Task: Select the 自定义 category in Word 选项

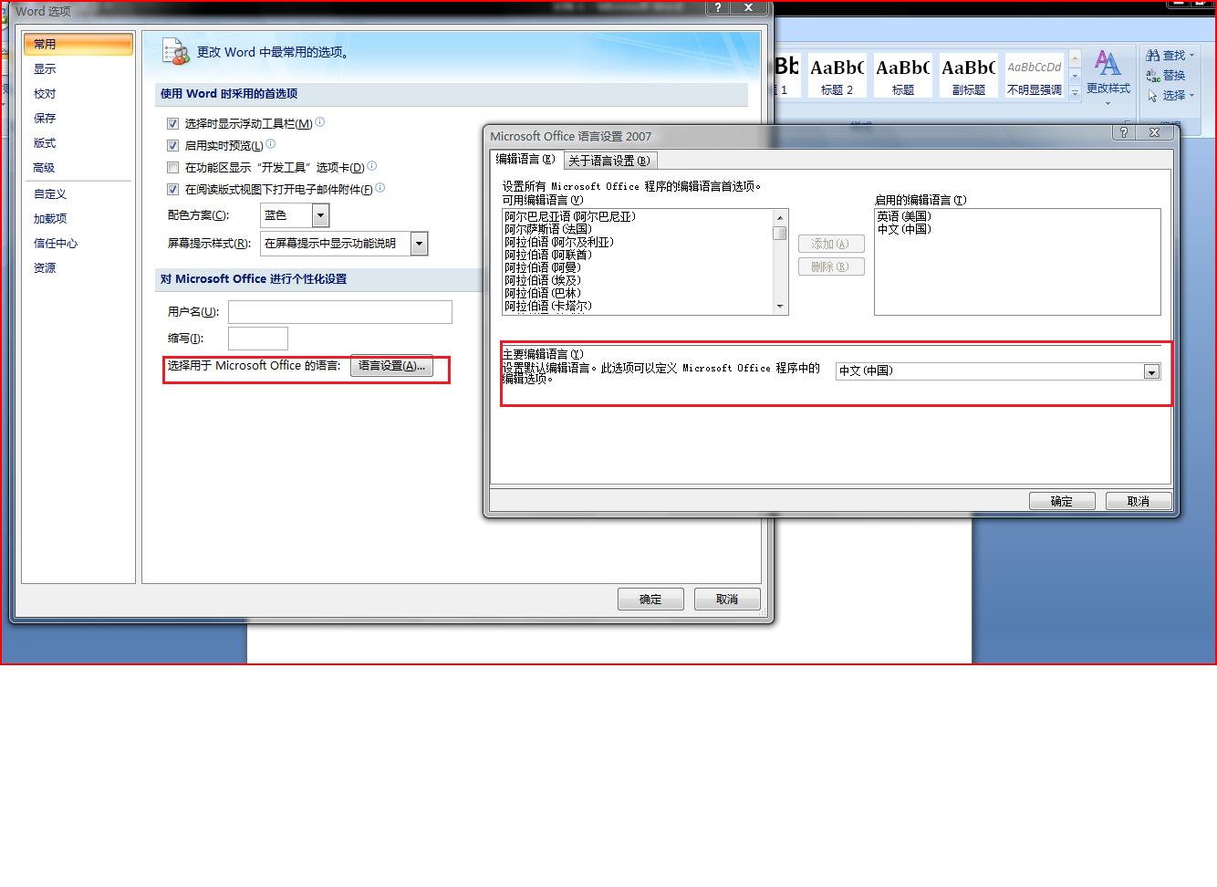Action: 78,193
